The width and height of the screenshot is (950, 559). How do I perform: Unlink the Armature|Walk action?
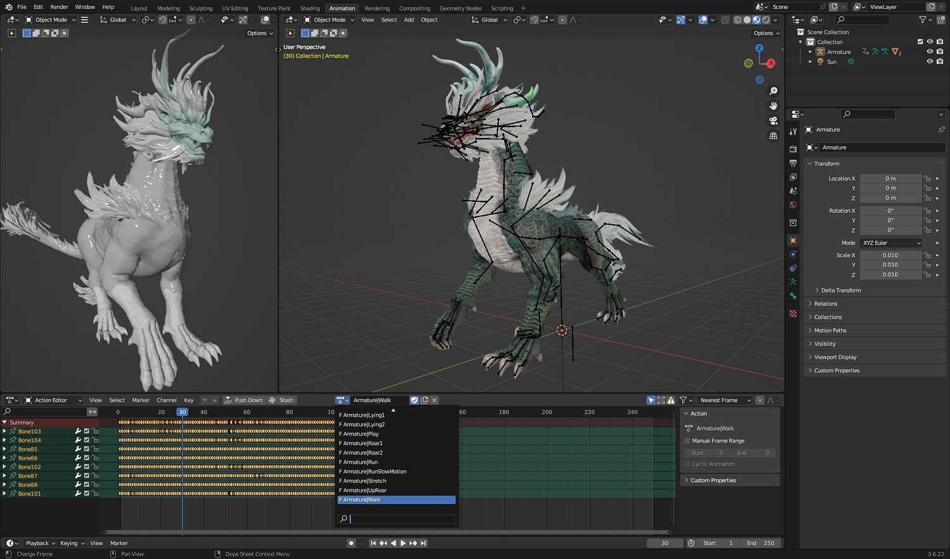434,400
